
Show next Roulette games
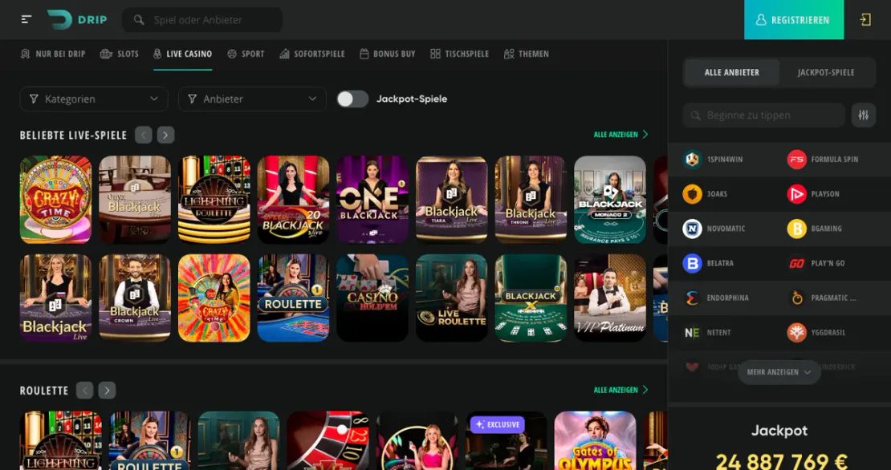click(x=107, y=391)
